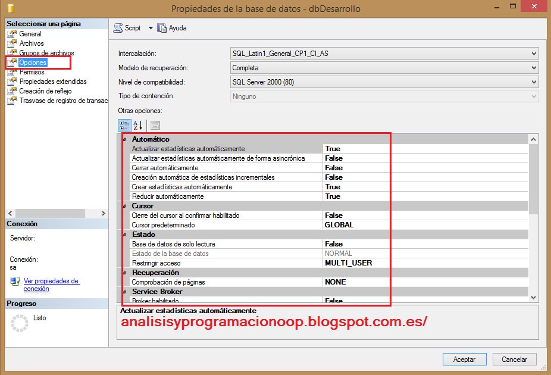
Task: Select Actualizar estadísticas automáticamente row
Action: pyautogui.click(x=329, y=149)
